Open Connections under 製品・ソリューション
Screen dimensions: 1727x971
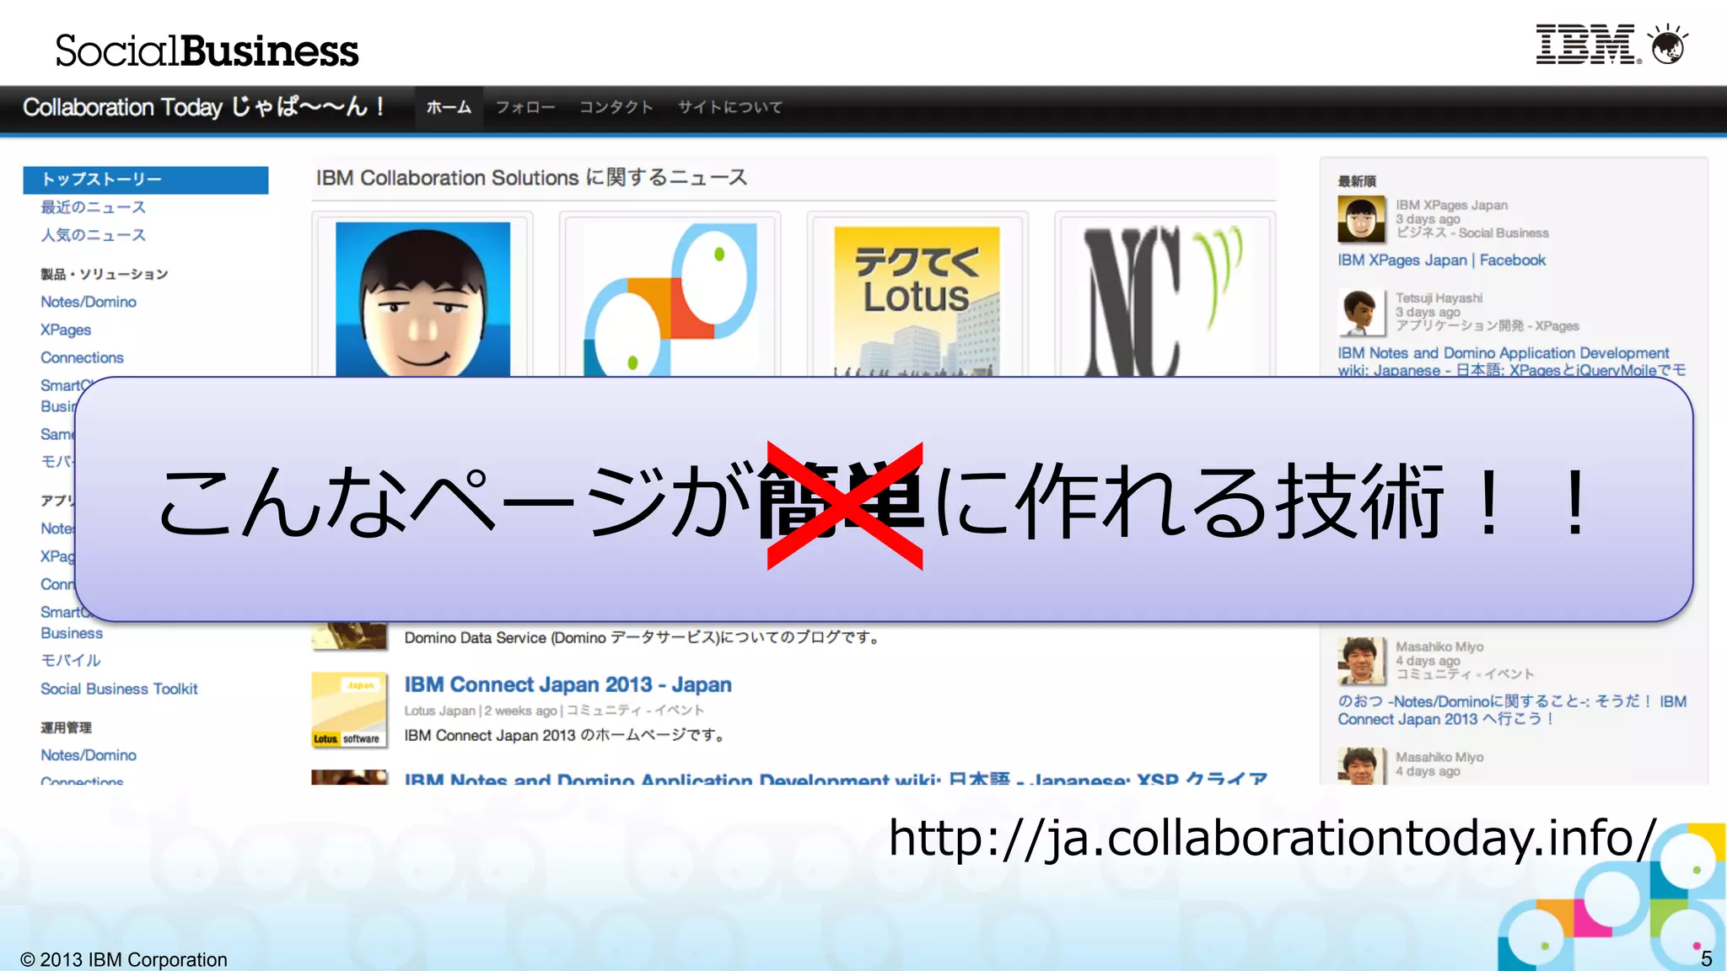coord(82,357)
